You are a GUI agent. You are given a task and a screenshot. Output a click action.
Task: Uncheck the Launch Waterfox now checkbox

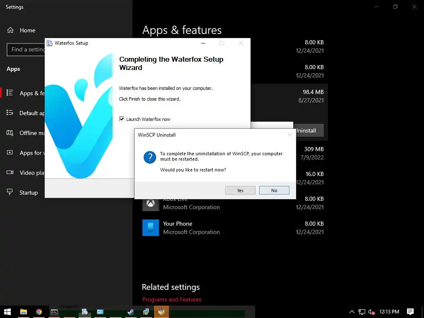pos(122,119)
